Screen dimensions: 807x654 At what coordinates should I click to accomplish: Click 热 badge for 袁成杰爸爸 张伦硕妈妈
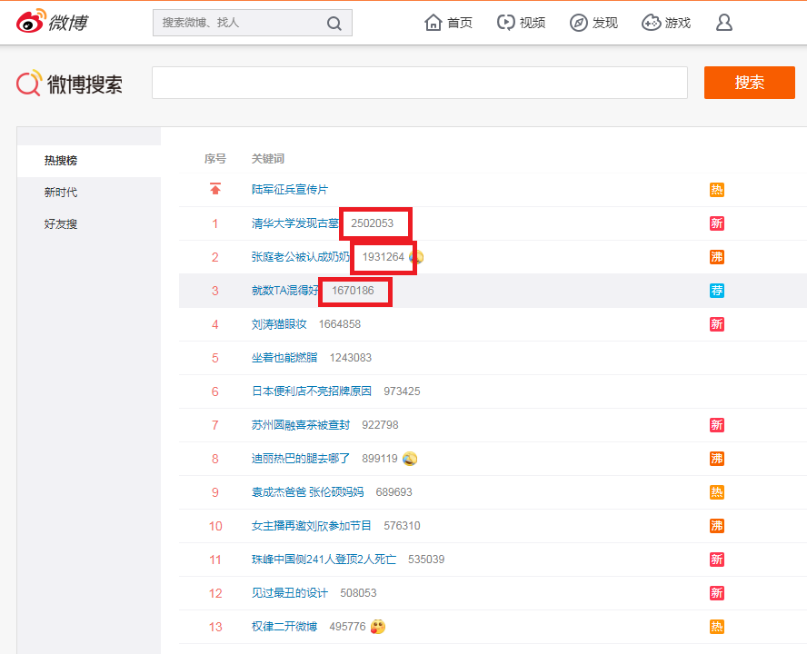[x=716, y=492]
